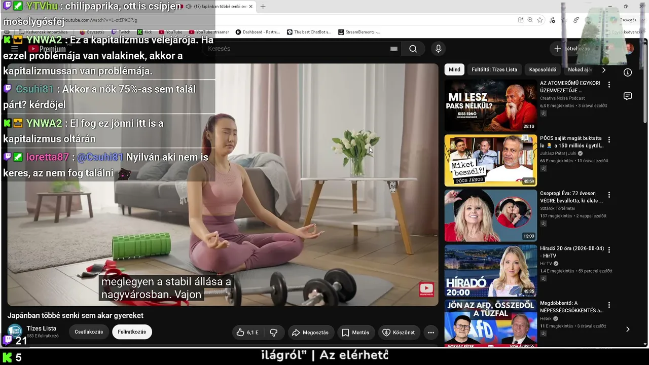Open options for the PÓCS saját magát video
This screenshot has width=649, height=365.
coord(609,139)
